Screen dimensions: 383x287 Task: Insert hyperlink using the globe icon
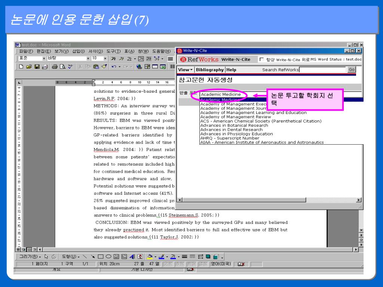coord(139,67)
